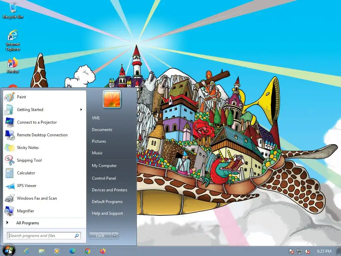Click the Recycle Bin desktop icon
The width and height of the screenshot is (341, 256).
[13, 10]
